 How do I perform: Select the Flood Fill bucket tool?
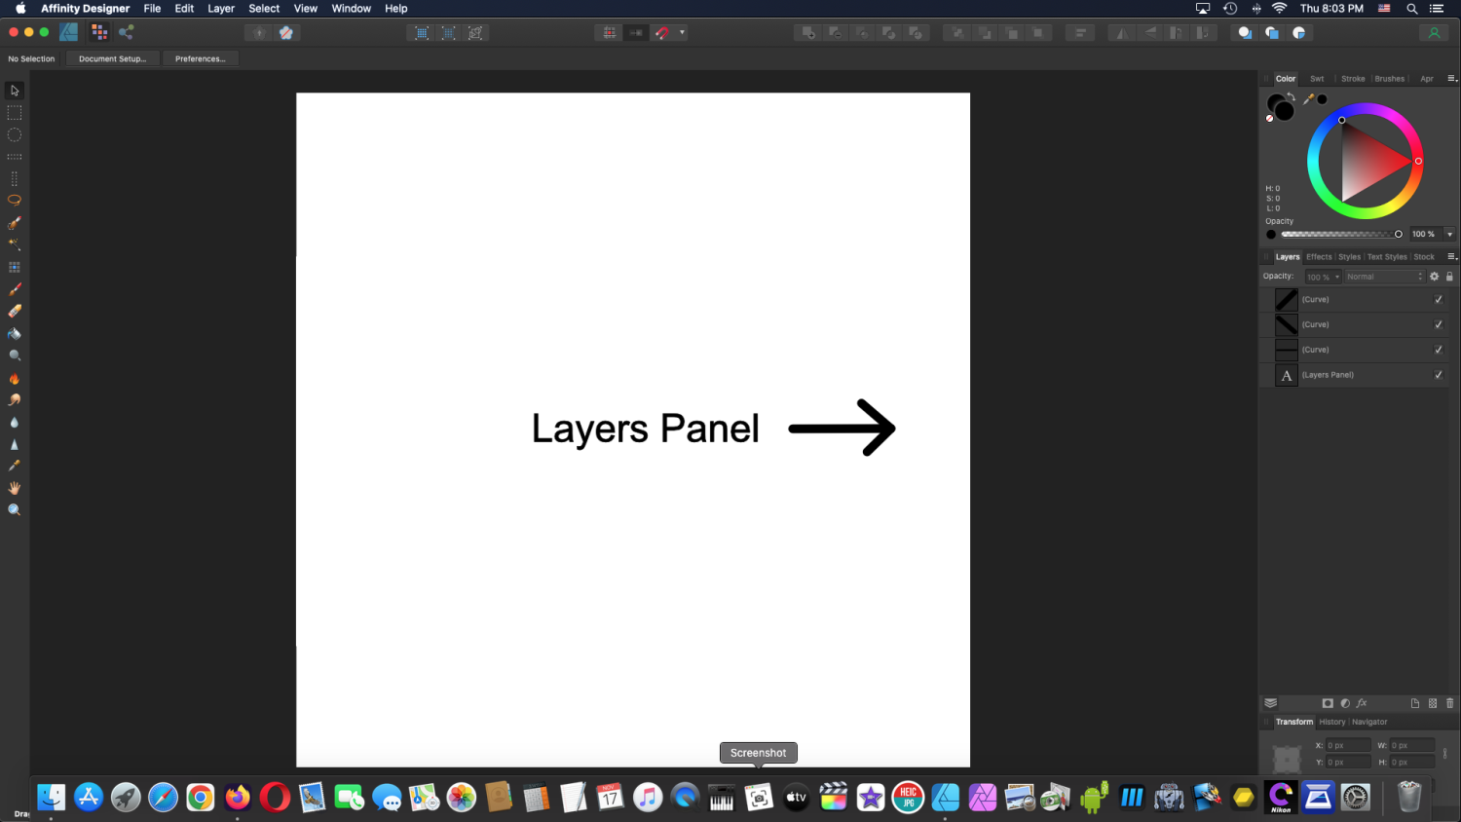(15, 334)
